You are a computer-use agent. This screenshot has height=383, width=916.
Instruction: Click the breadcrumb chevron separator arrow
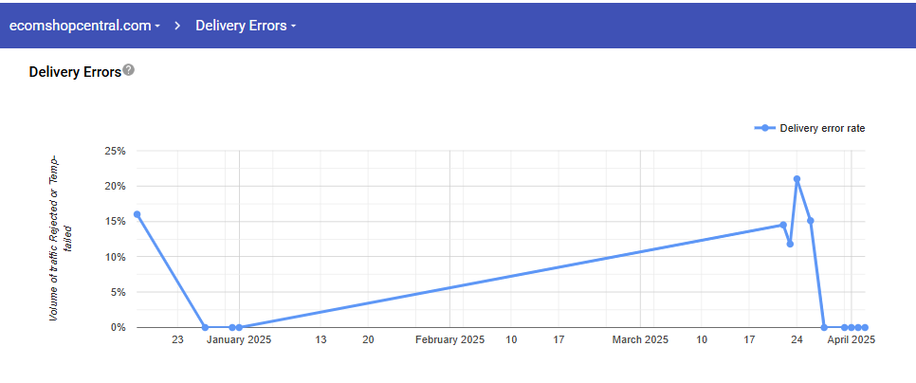pos(177,26)
